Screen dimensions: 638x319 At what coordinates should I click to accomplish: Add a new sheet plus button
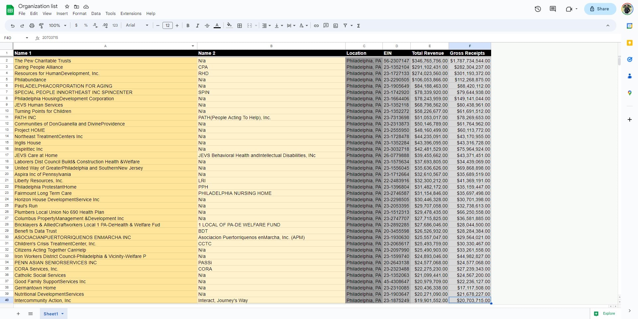[18, 314]
